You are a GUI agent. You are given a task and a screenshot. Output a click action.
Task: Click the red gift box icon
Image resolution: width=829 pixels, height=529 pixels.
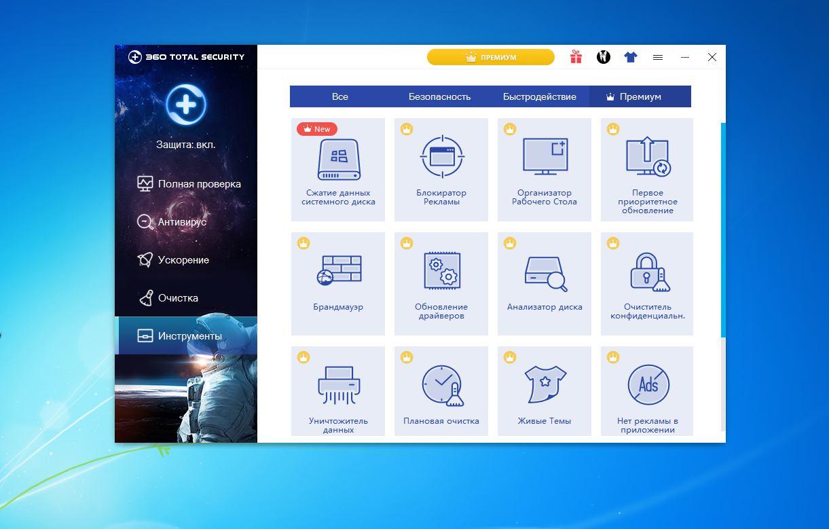tap(576, 57)
